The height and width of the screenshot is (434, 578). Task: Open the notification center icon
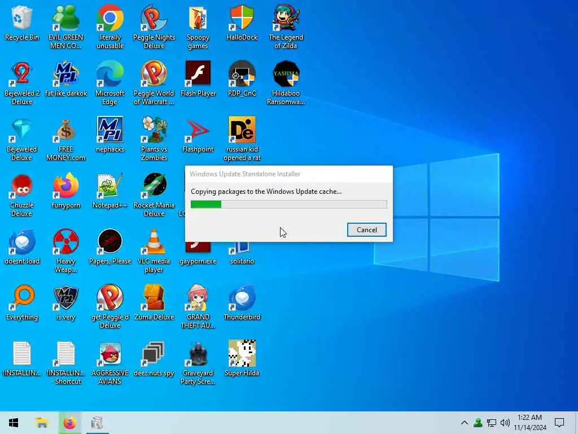pyautogui.click(x=559, y=423)
